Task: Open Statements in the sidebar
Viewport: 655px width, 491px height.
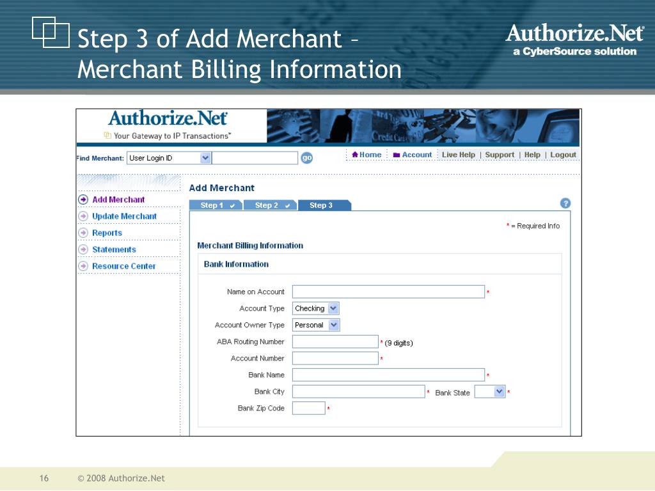Action: [x=114, y=250]
